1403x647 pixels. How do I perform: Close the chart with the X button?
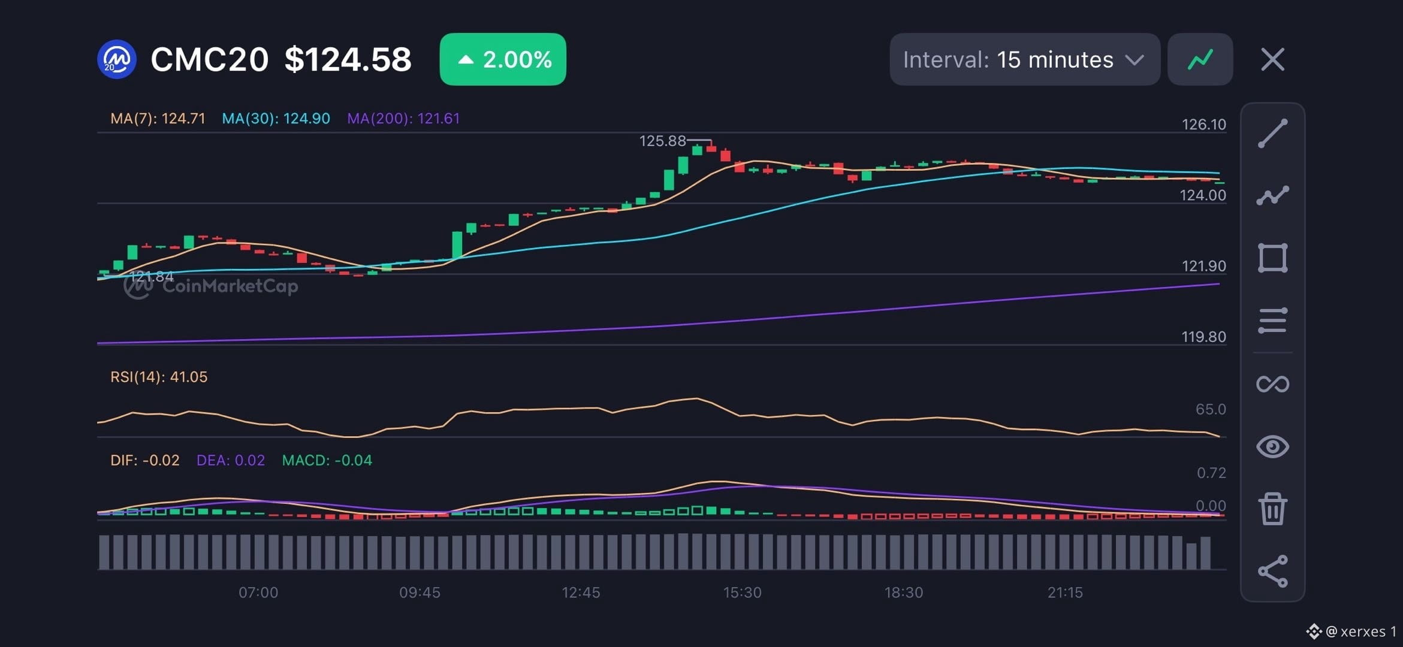point(1272,59)
